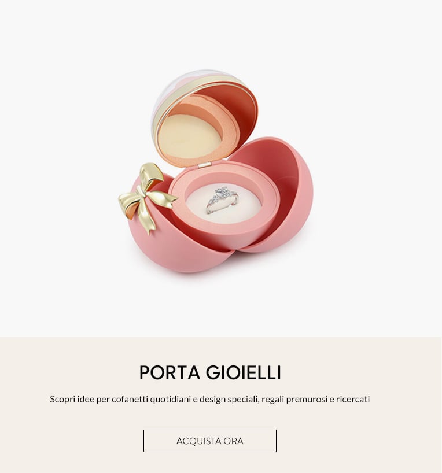The image size is (442, 473).
Task: Select the phrase regali premurosi e ricercati
Action: click(x=315, y=399)
